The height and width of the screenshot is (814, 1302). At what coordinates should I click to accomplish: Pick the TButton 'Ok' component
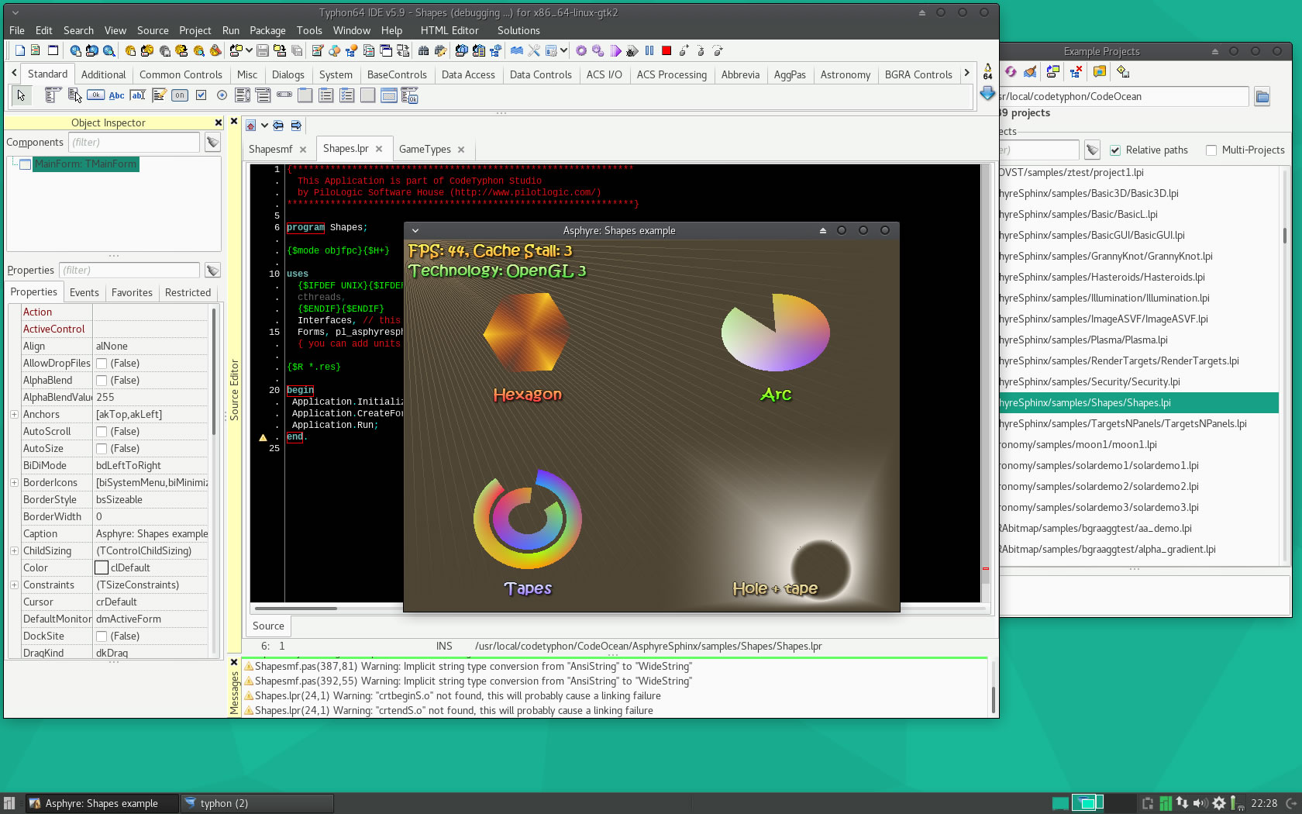[x=96, y=95]
